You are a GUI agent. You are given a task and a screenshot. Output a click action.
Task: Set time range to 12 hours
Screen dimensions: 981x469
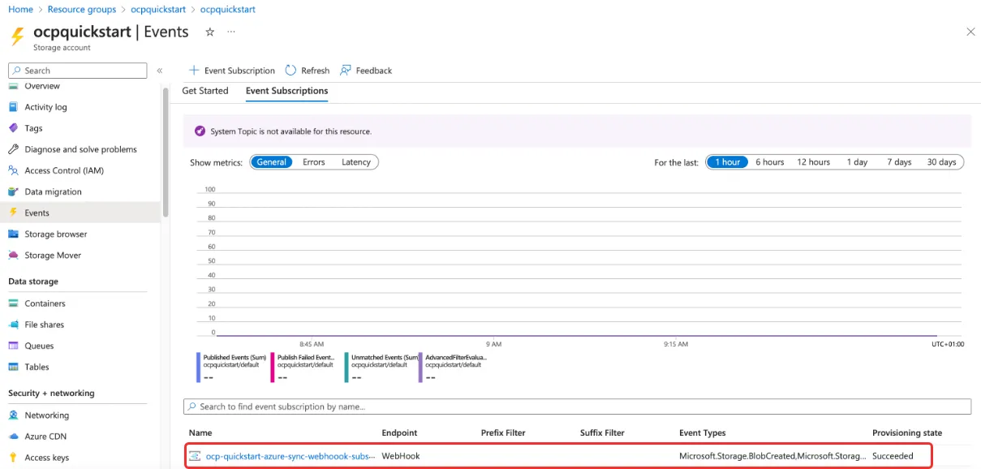click(x=814, y=162)
